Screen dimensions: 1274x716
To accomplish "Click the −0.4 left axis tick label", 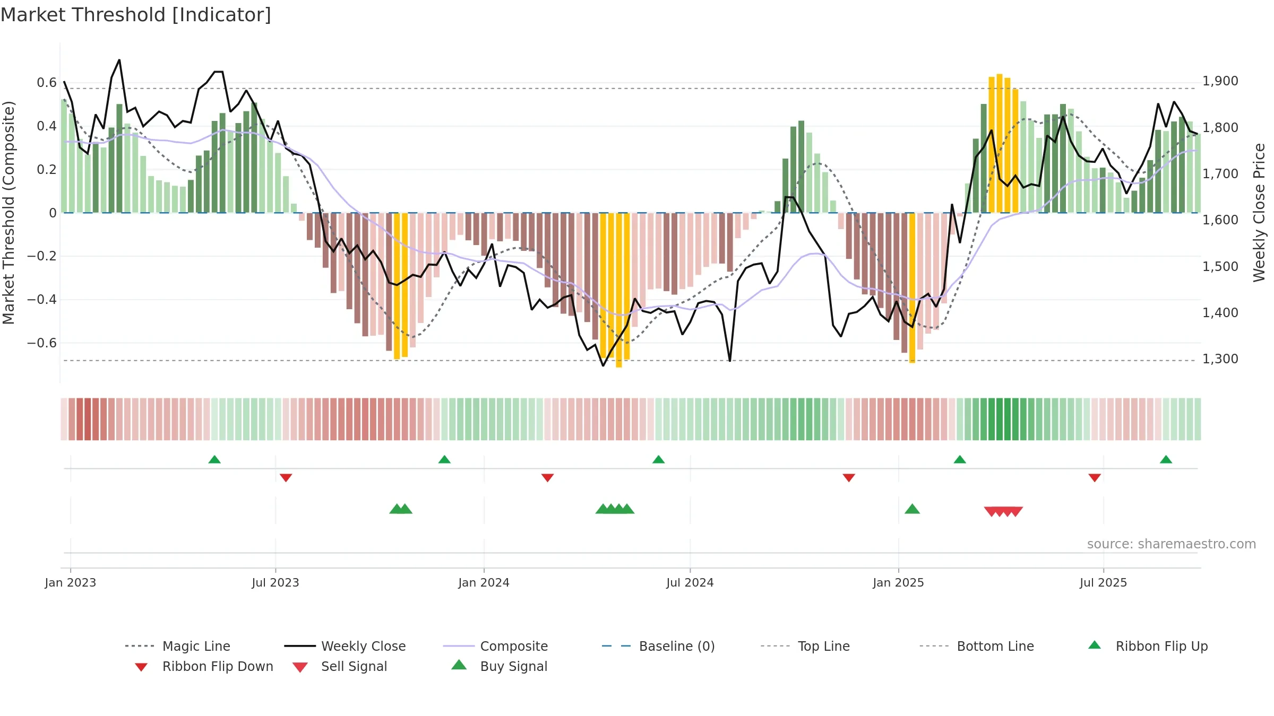I will pos(42,300).
